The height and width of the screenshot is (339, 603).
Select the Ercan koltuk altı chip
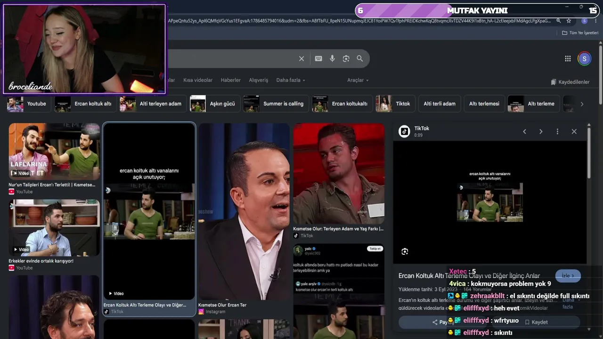[x=85, y=104]
